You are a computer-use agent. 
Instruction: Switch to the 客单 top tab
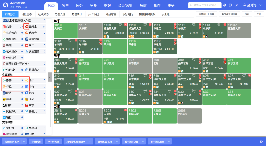tap(65, 5)
